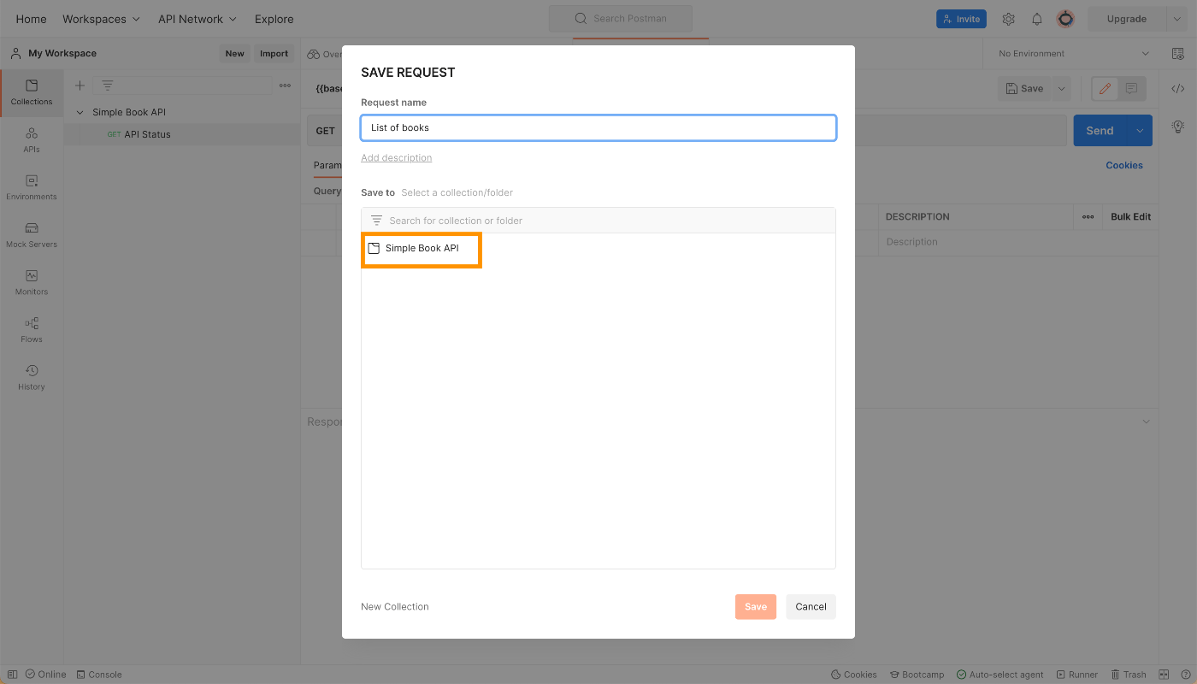Focus the Search Postman box
Image resolution: width=1197 pixels, height=684 pixels.
pyautogui.click(x=621, y=18)
